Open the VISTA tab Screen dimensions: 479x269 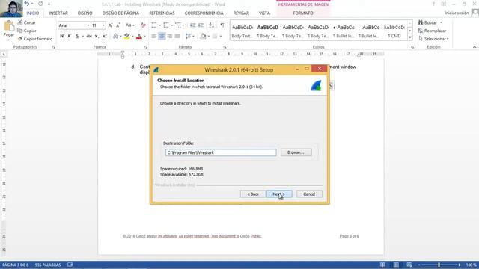tap(264, 13)
